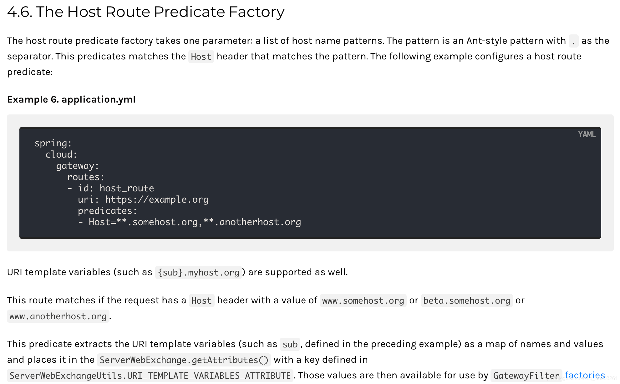Click the Host code in matches sentence
The height and width of the screenshot is (384, 620).
click(x=201, y=301)
